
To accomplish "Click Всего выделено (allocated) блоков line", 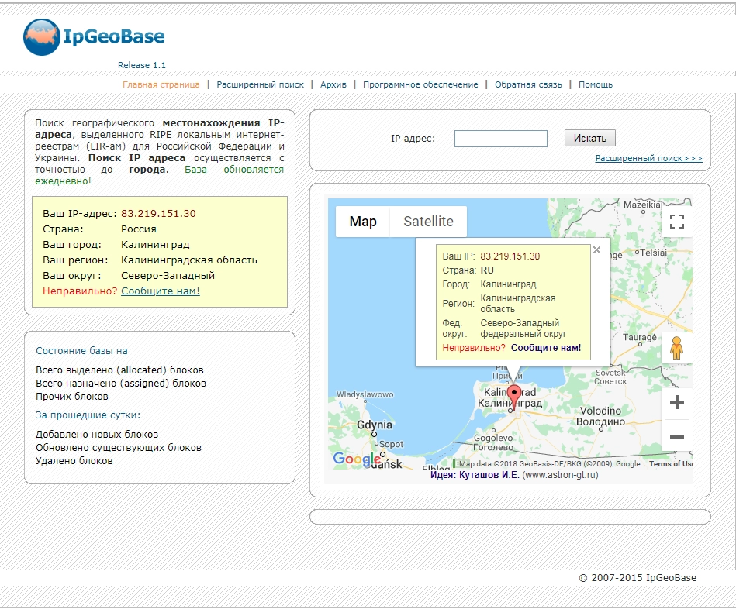I will 119,370.
